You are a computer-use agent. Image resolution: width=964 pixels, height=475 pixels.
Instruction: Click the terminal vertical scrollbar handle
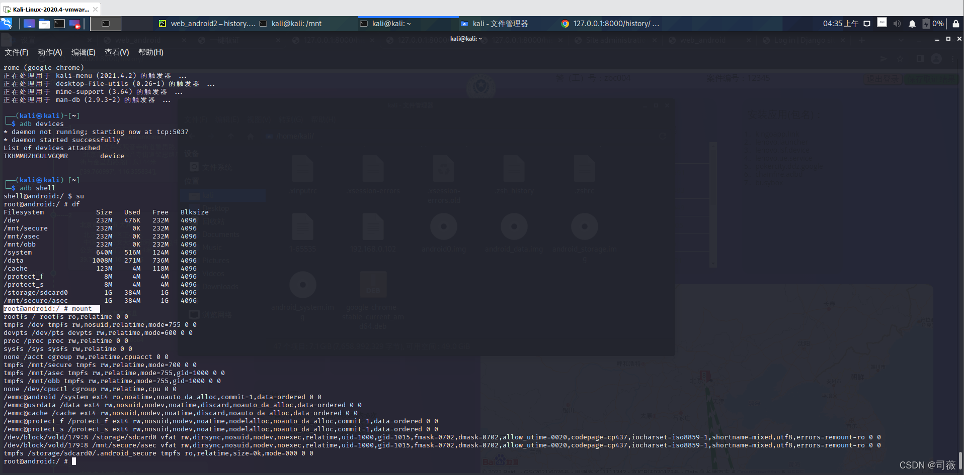coord(960,460)
